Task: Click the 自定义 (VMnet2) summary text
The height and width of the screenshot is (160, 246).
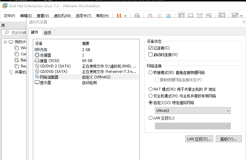Action: pyautogui.click(x=96, y=77)
